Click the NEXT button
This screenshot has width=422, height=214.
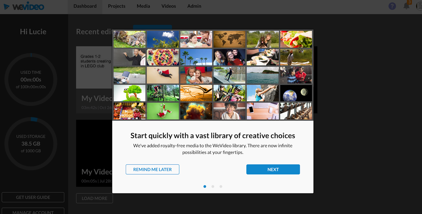tap(273, 169)
